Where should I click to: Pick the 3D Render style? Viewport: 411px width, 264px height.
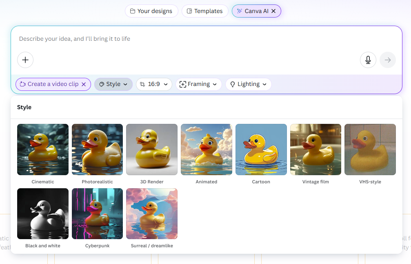(x=152, y=150)
